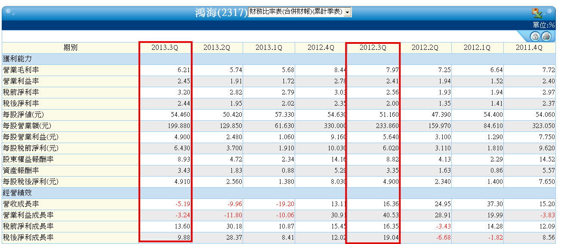Select 營業毛利率 value 5.74 for 2013.2Q
This screenshot has width=561, height=244.
click(x=235, y=70)
